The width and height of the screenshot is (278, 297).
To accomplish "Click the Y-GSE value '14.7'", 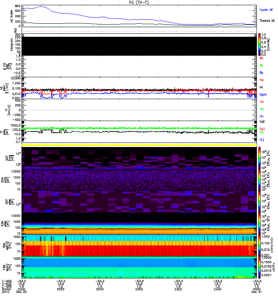I will tap(100, 284).
